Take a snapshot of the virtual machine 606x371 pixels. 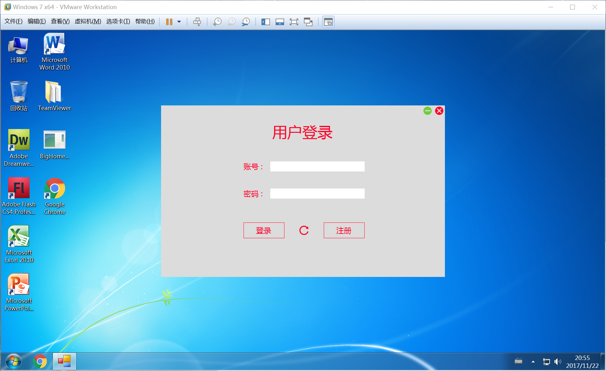click(217, 22)
